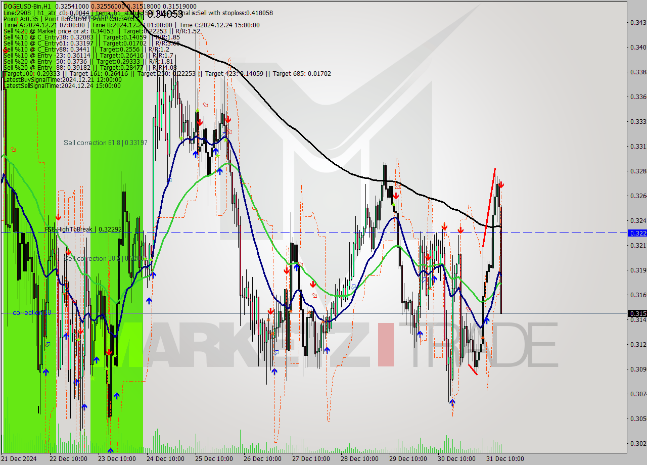Click the 'Sell %10 @ C_Entry38: 0.32083' line
Screen dimensions: 647x465
coord(91,37)
